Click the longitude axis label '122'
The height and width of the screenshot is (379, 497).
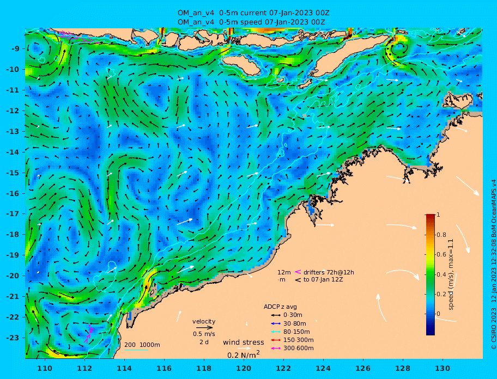point(284,368)
